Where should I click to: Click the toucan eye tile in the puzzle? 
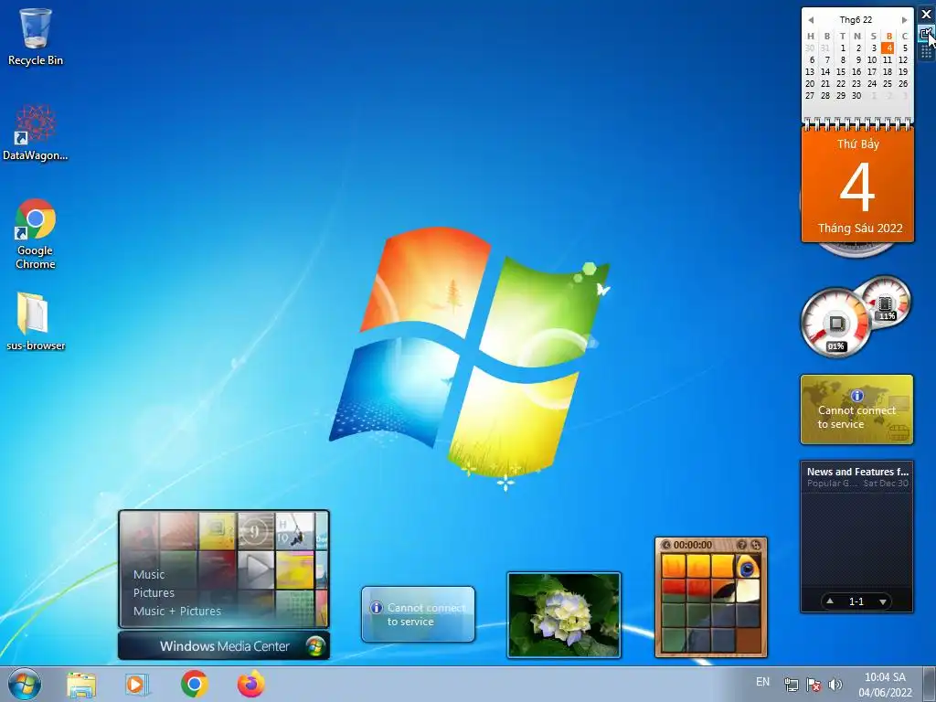point(748,566)
